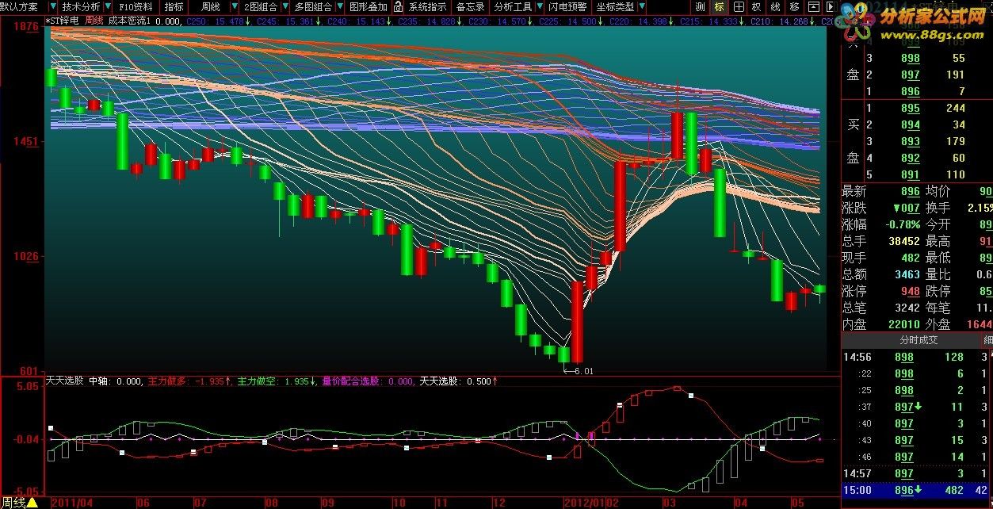Expand the 坐标类型 dropdown arrow

(643, 7)
